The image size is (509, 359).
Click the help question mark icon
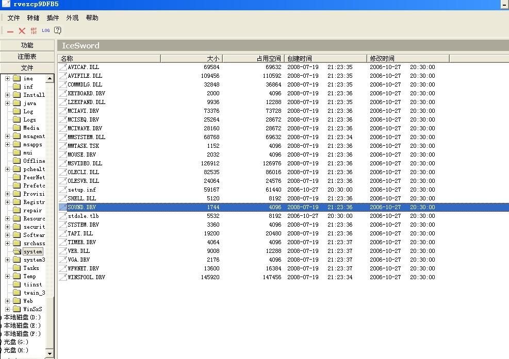[57, 30]
